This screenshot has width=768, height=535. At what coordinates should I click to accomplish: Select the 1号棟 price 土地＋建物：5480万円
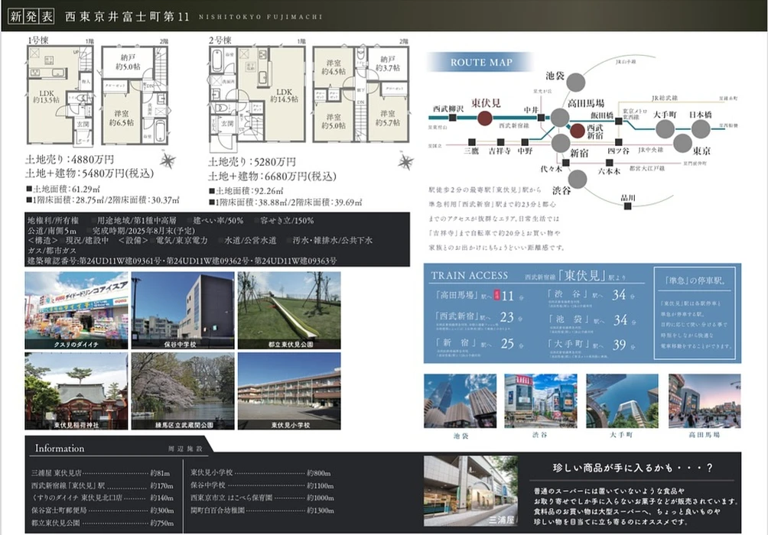(89, 173)
